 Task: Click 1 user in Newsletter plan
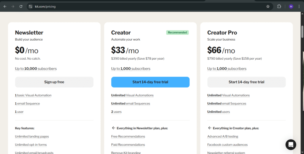[x=19, y=112]
